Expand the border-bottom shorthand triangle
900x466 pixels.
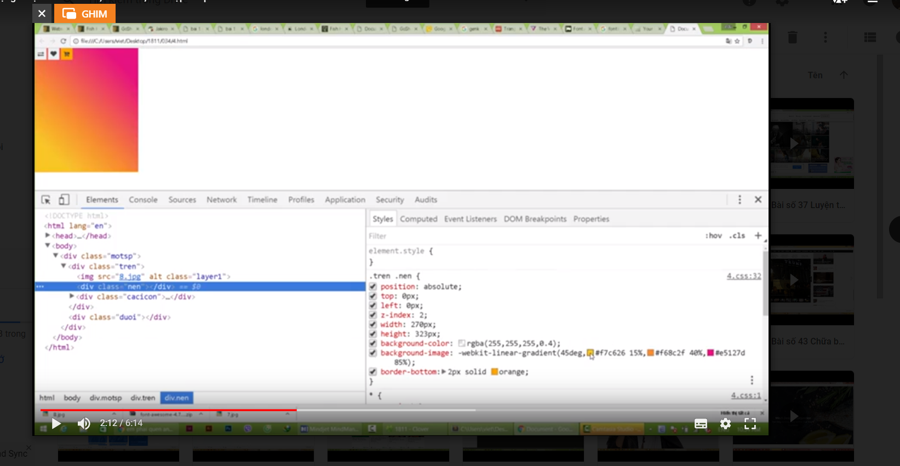[444, 372]
